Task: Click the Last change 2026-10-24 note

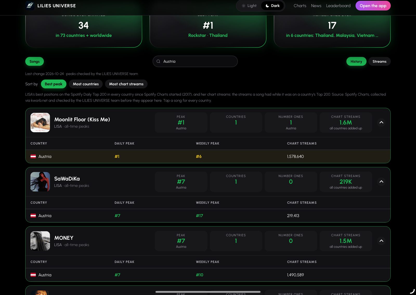Action: tap(82, 74)
